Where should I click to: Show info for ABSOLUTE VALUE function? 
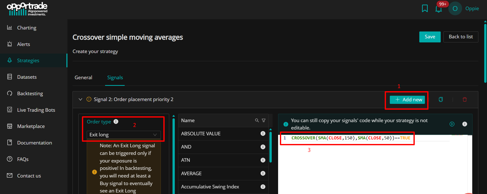(263, 133)
